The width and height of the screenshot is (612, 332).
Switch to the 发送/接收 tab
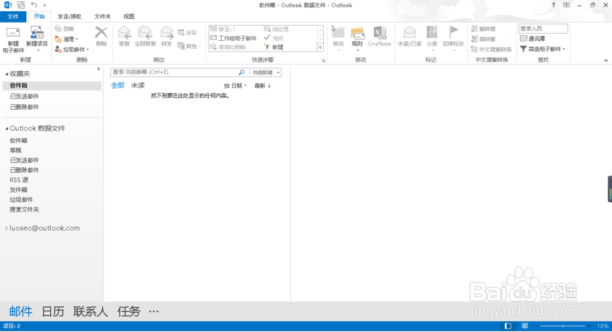pyautogui.click(x=70, y=16)
